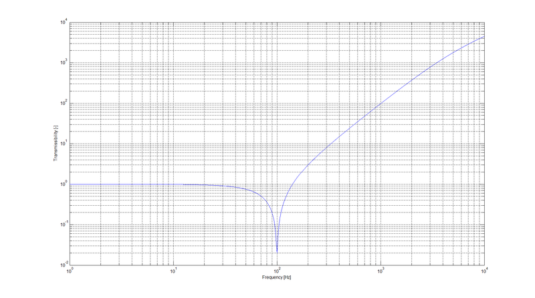Select the 10^1 tick label on the x-axis
The height and width of the screenshot is (298, 535).
173,270
